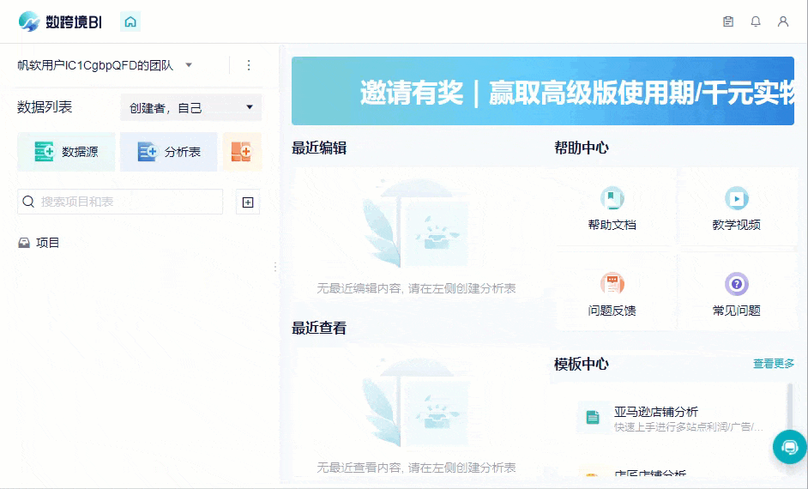Create a new 分析表
The image size is (808, 489).
tap(168, 152)
